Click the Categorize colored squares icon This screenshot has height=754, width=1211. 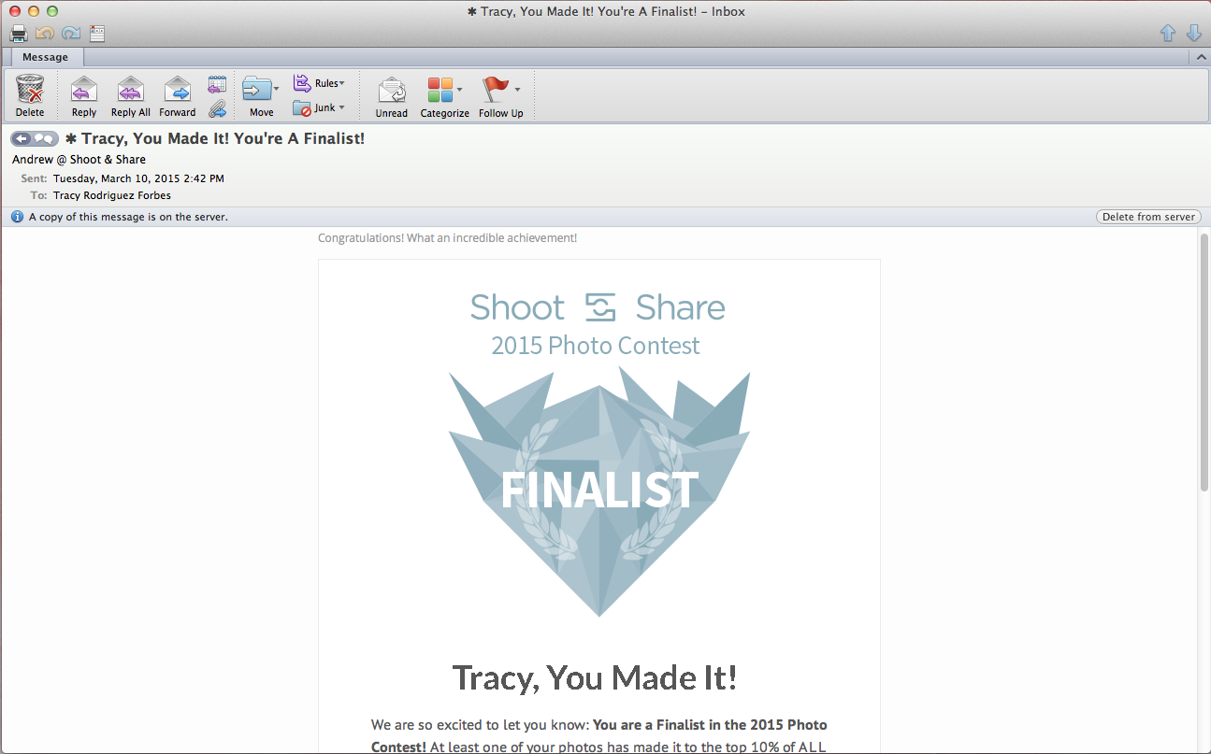(x=440, y=91)
